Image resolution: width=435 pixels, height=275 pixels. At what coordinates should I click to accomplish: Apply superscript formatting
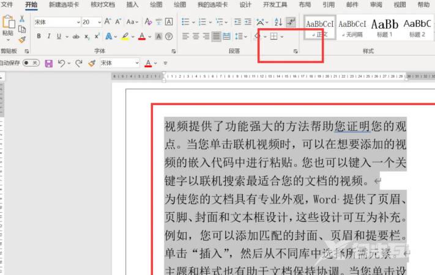pos(97,36)
